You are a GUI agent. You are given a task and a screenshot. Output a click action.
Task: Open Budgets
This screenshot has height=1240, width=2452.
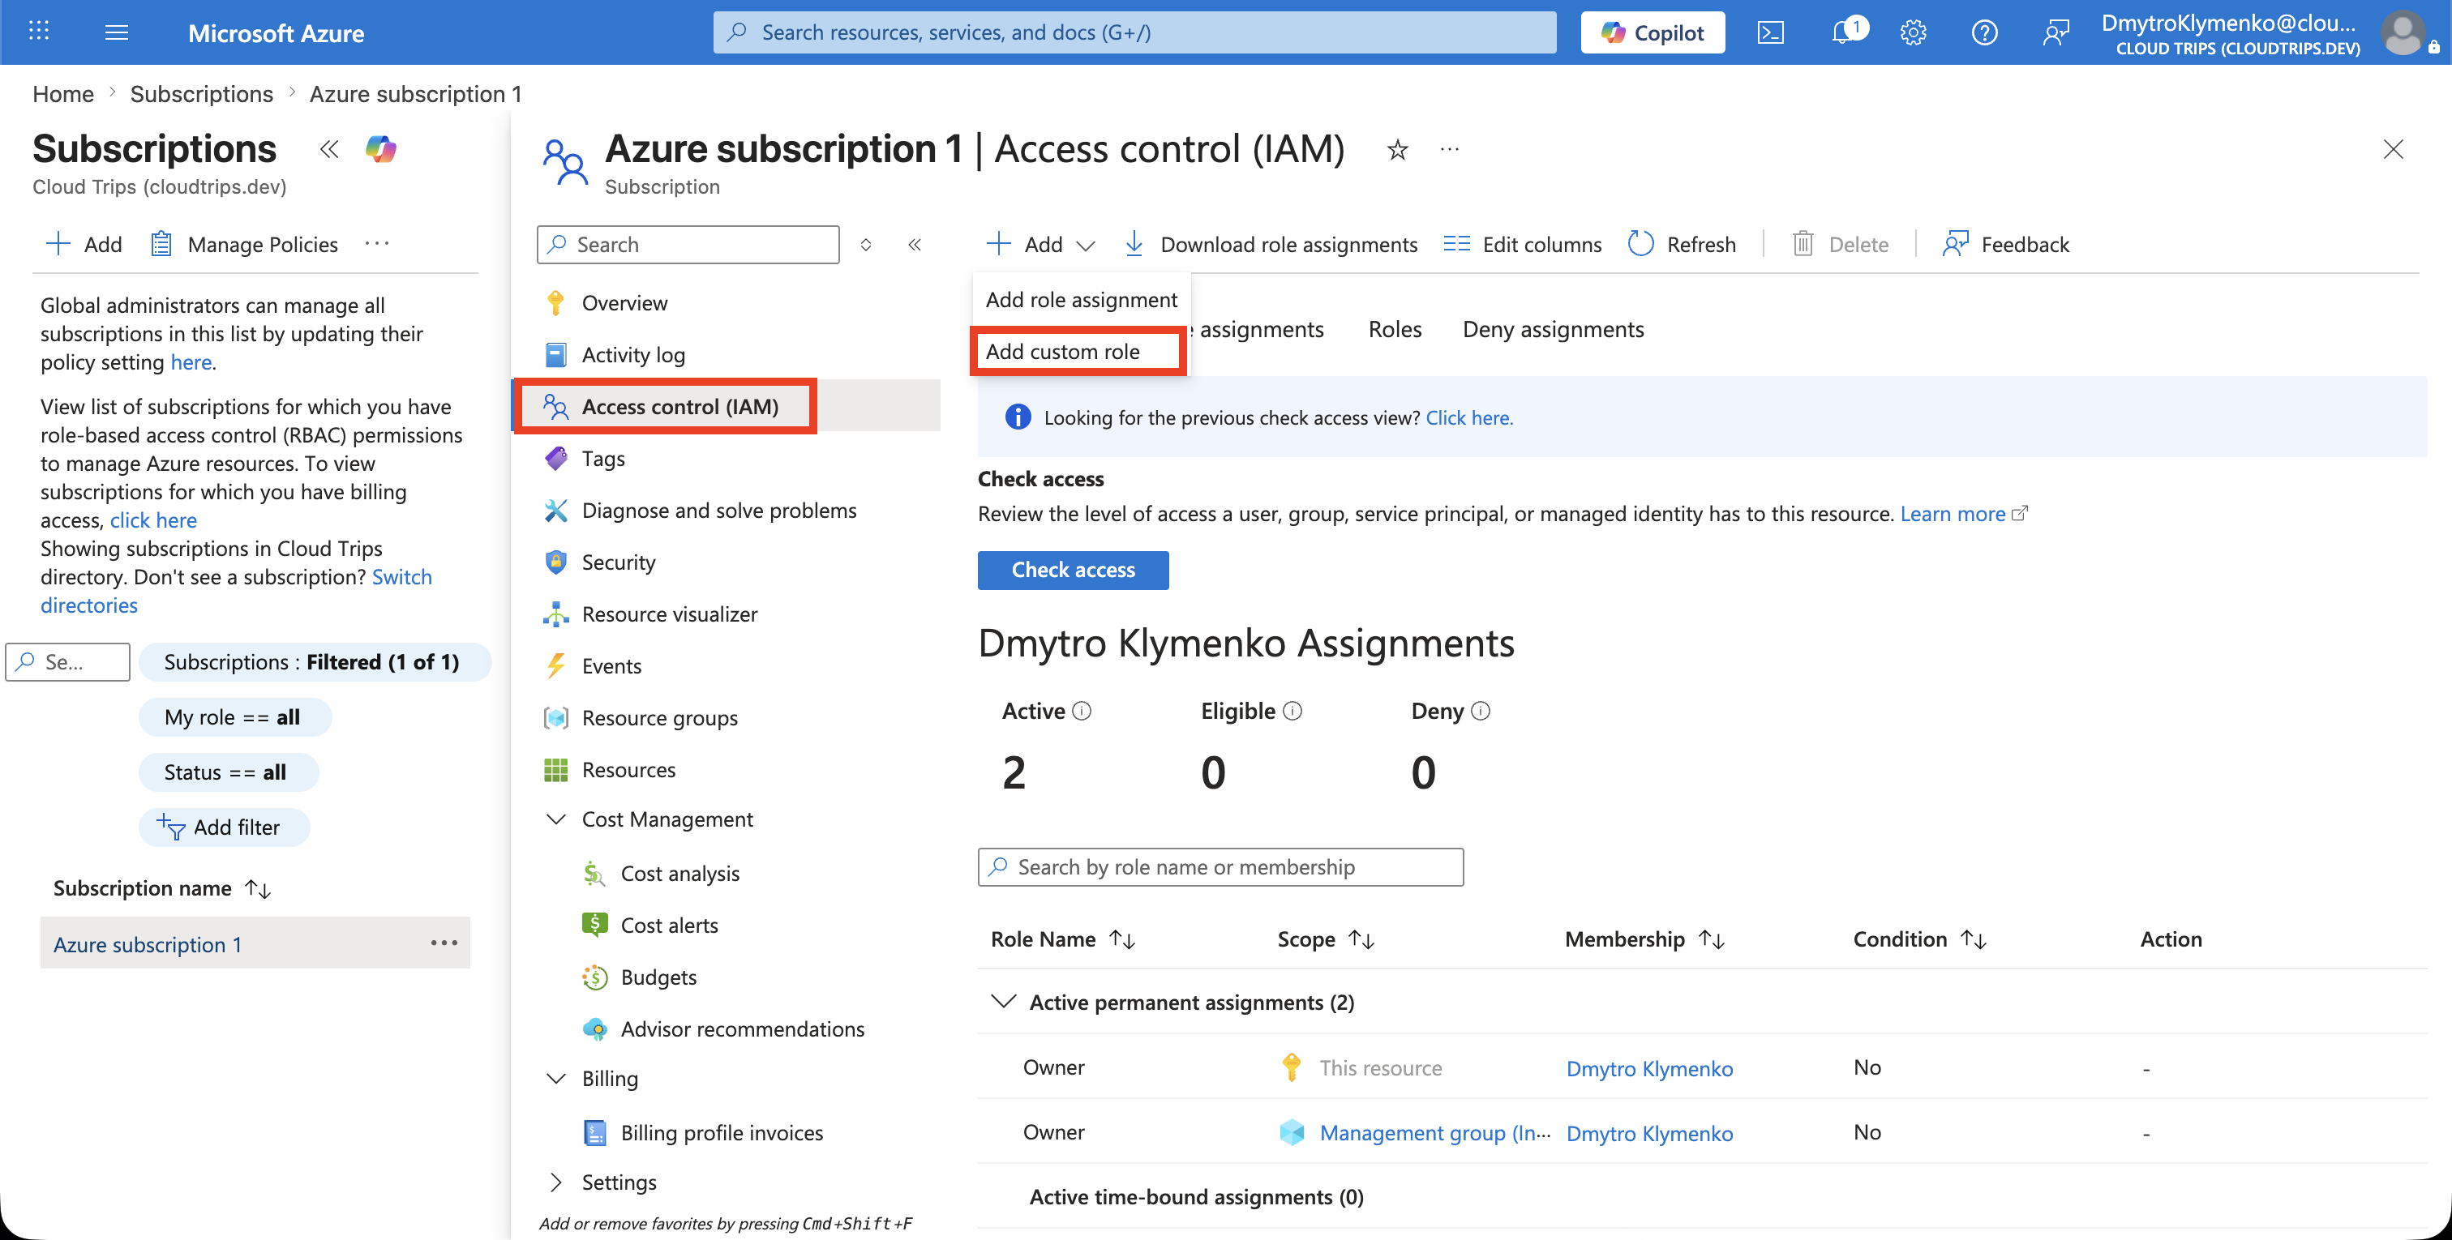tap(658, 977)
